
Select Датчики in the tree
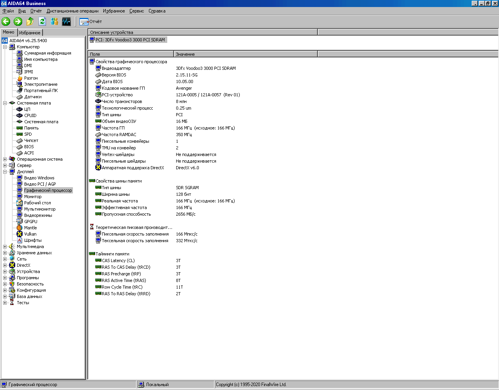(x=33, y=97)
